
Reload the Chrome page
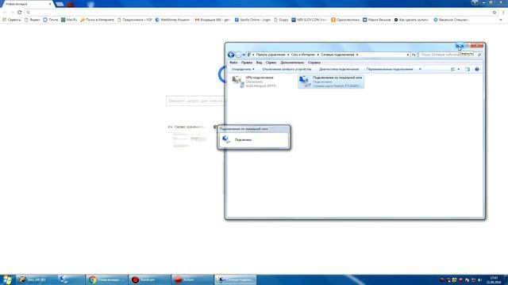[x=19, y=13]
